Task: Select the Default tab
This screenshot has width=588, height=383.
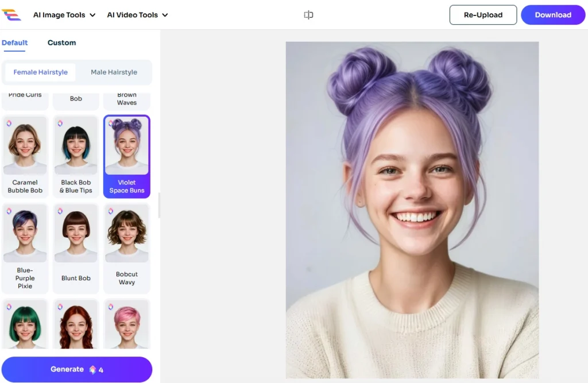Action: 14,42
